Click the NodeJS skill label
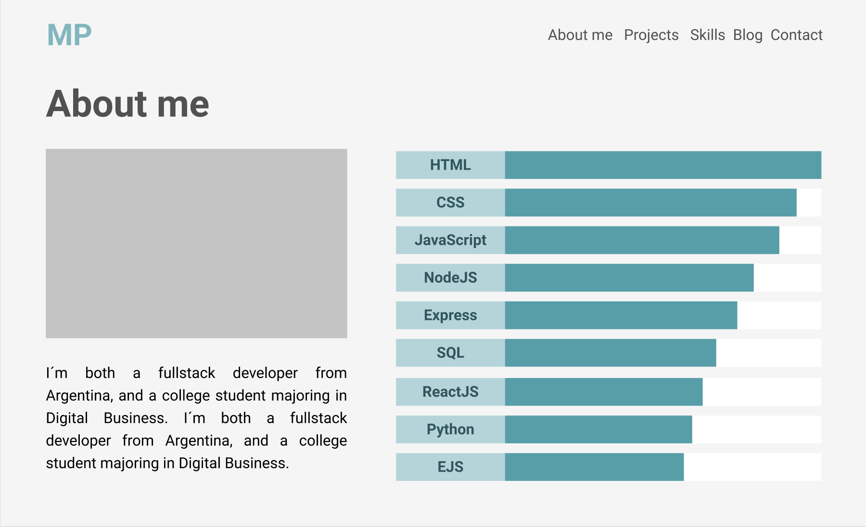The height and width of the screenshot is (527, 866). pos(450,277)
